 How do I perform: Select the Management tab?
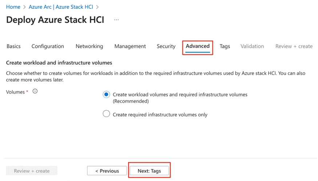click(130, 46)
